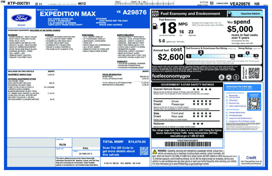Click the fuel pump icon beside 18 MPG
Screen dimensions: 272x176
155,26
